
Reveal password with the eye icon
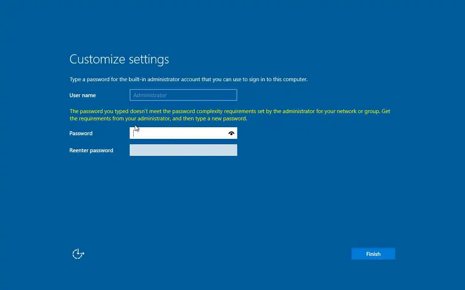click(231, 133)
